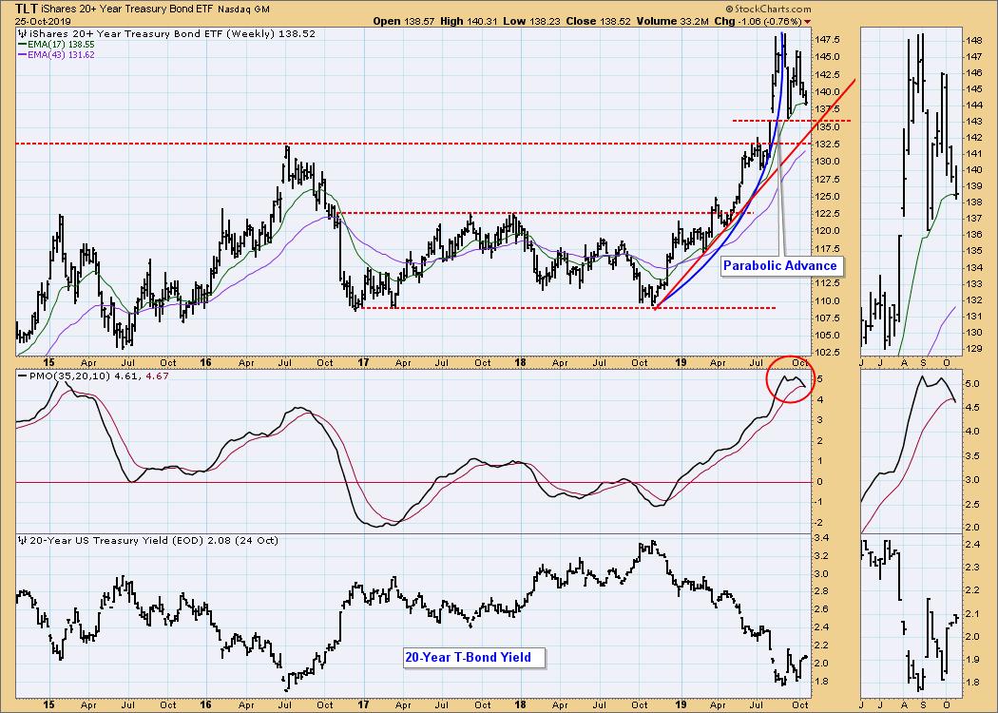Screen dimensions: 998x713
Task: Click 129 on the zoom panel price axis
Action: [974, 349]
